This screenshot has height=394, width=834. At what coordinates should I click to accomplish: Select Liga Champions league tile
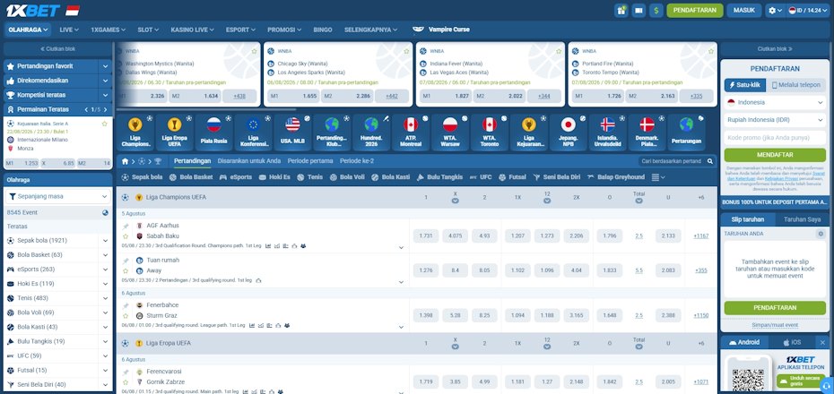(135, 133)
